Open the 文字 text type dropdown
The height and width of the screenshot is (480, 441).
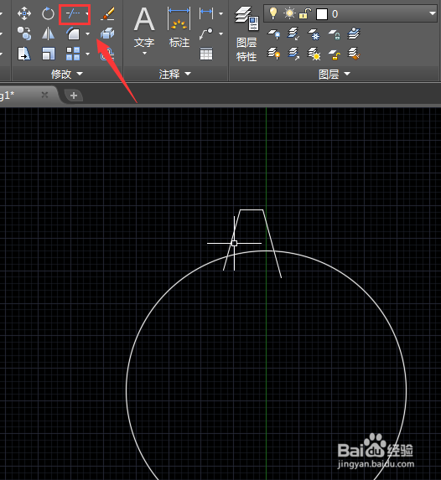[x=144, y=54]
